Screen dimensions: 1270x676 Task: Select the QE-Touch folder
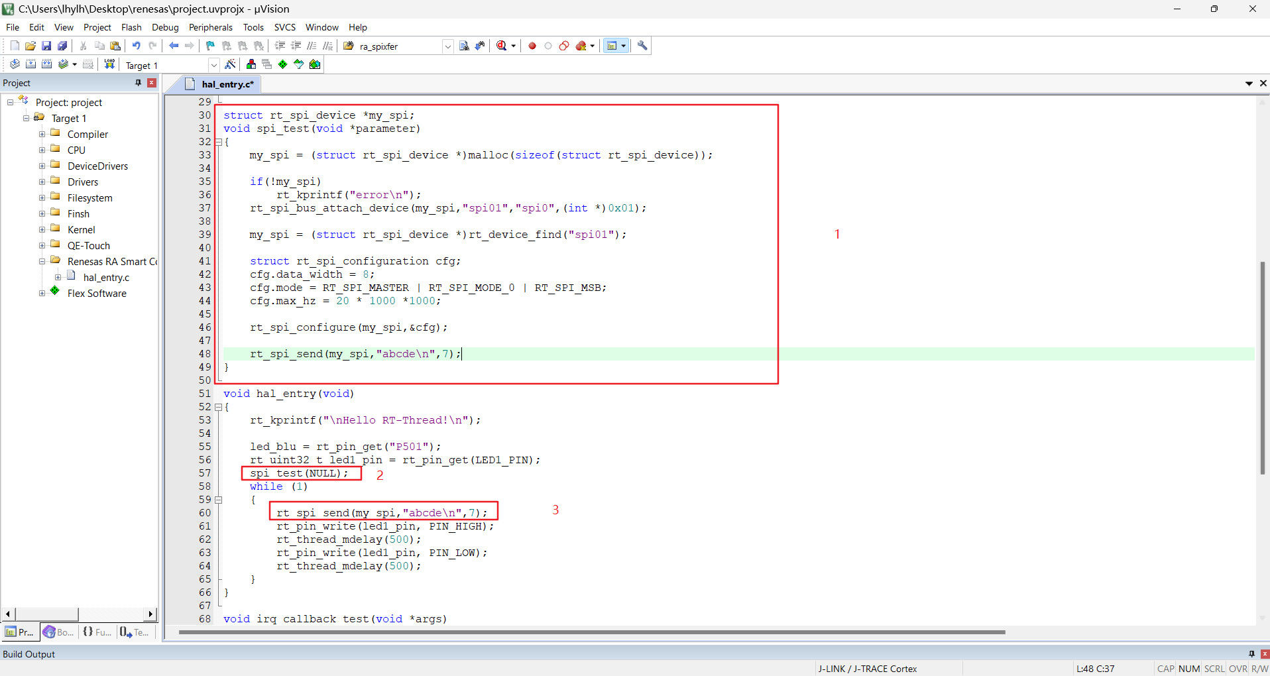pyautogui.click(x=89, y=245)
